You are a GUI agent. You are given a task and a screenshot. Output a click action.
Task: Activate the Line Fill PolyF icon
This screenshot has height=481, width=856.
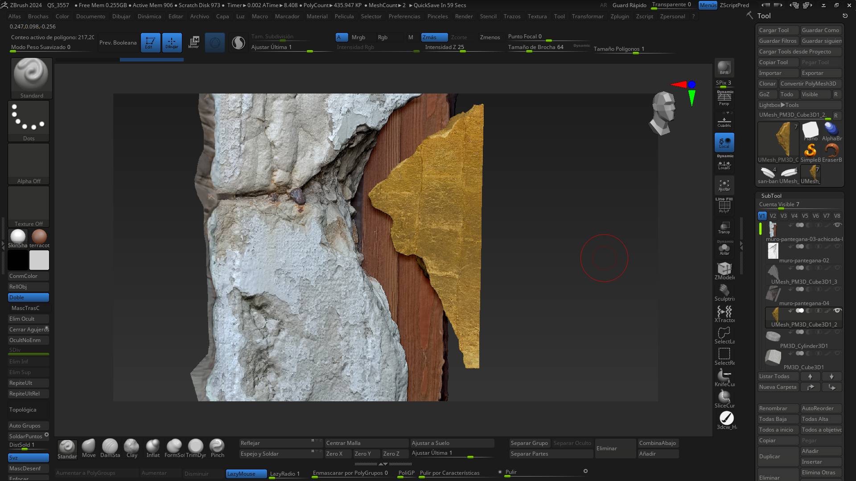[724, 206]
